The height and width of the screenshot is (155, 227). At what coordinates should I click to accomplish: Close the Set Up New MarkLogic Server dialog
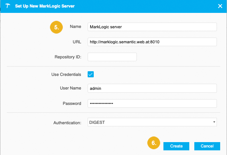click(220, 6)
